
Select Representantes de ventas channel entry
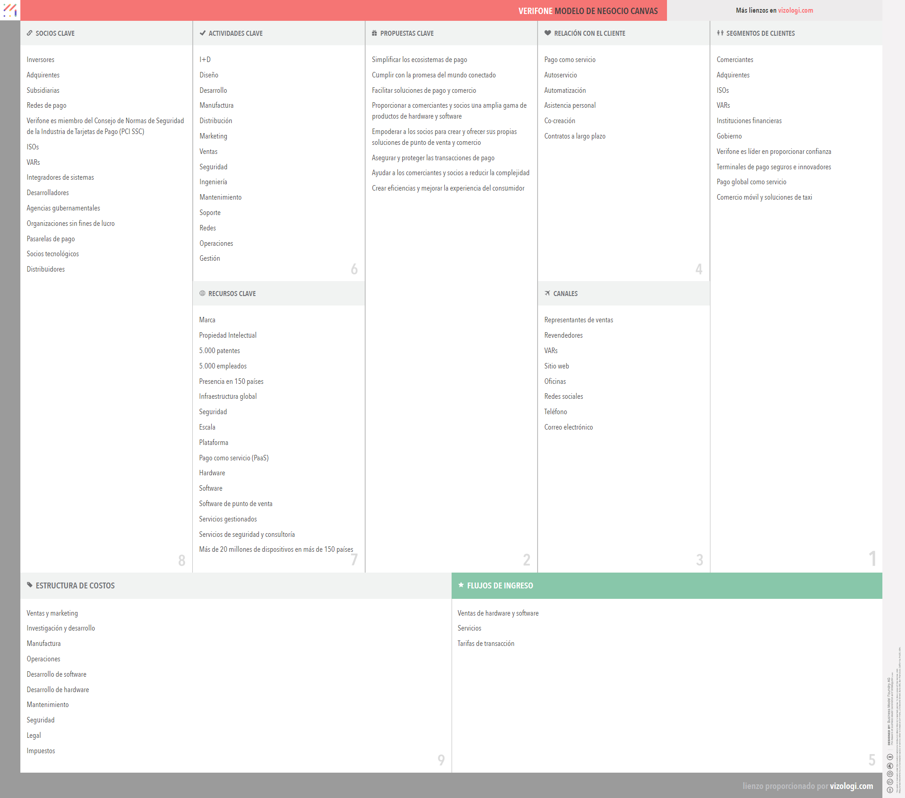578,320
